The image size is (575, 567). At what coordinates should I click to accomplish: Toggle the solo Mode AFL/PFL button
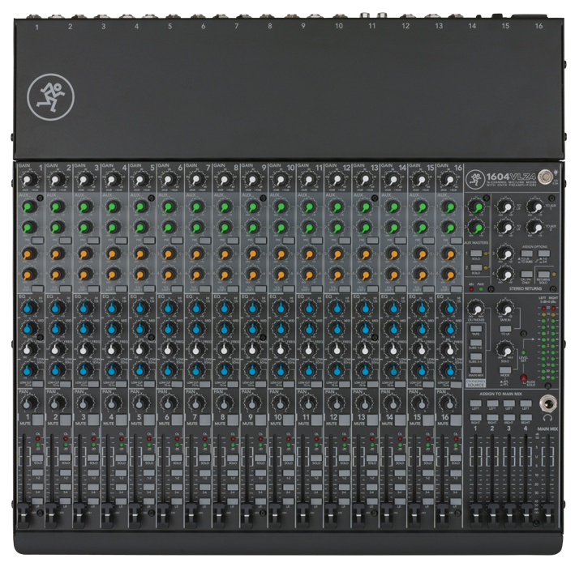[x=505, y=369]
